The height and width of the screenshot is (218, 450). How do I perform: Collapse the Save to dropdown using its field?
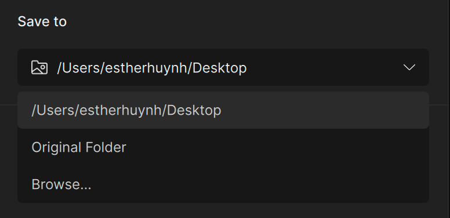[223, 67]
